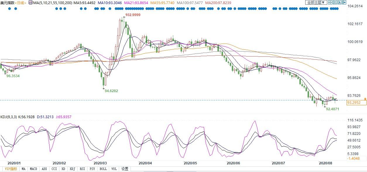The image size is (367, 172).
Task: Click the MA indicator chart icon
Action: point(30,2)
